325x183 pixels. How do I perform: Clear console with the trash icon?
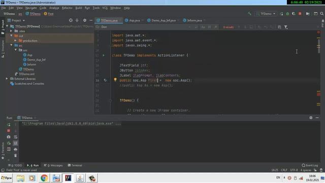tap(16, 156)
